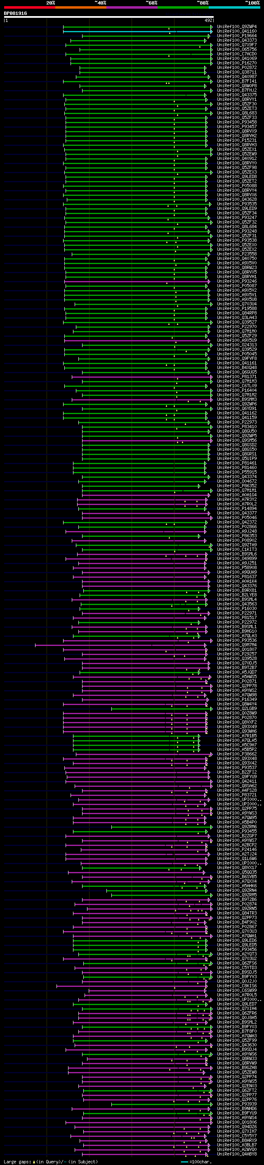Select the UniRef100_Q39527 label
This screenshot has height=1165, width=264.
(x=237, y=322)
